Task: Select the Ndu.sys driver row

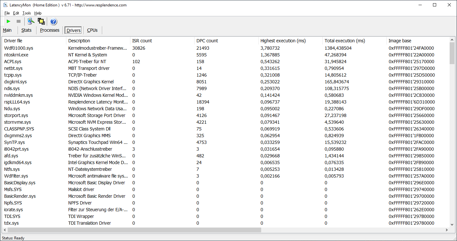Action: point(226,109)
